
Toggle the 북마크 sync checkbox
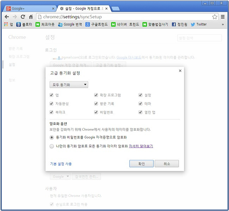coord(51,112)
